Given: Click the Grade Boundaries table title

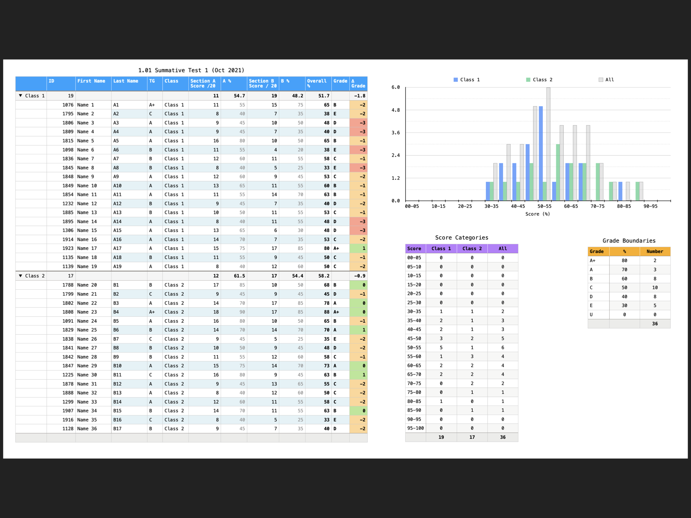Looking at the screenshot, I should (x=629, y=241).
